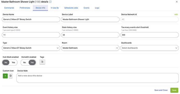The width and height of the screenshot is (180, 94).
Task: Expand the Select dashboards dropdown
Action: pyautogui.click(x=149, y=48)
